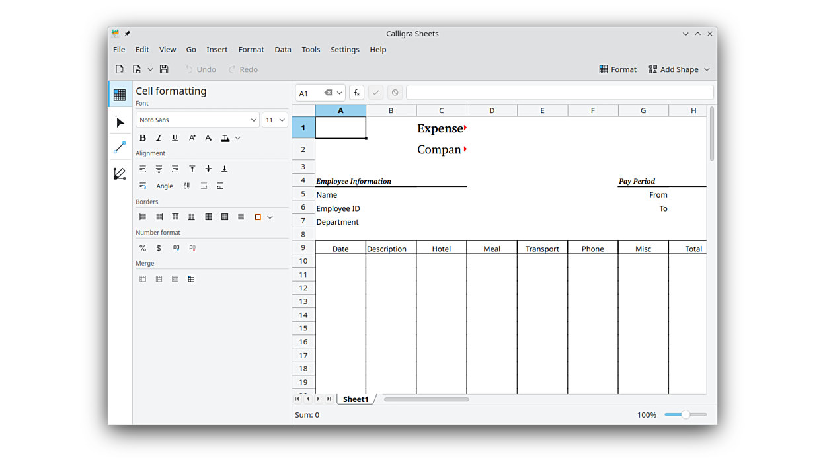
Task: Click the formula input field
Action: 559,93
